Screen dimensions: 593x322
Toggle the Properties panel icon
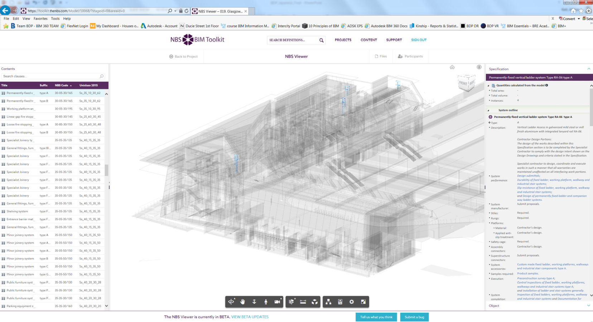click(340, 302)
